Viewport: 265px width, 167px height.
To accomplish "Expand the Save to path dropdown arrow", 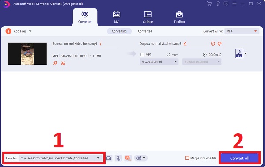I will (x=98, y=158).
